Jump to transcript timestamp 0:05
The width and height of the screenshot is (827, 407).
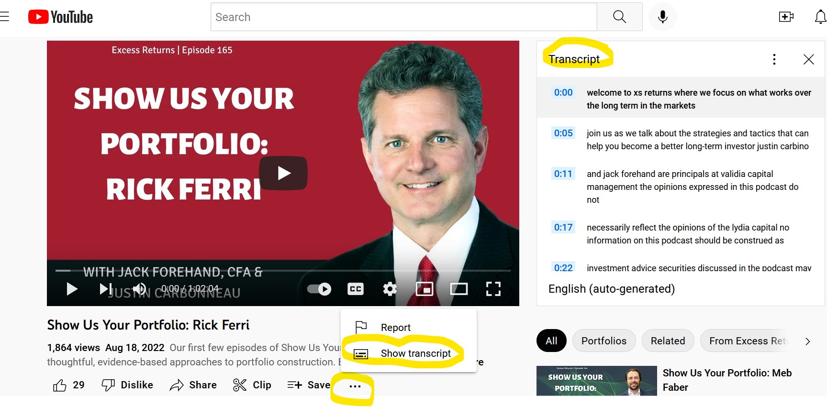click(563, 133)
